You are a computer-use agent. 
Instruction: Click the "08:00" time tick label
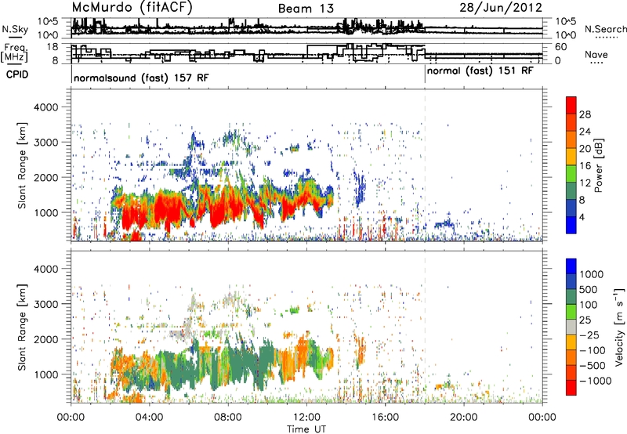228,418
